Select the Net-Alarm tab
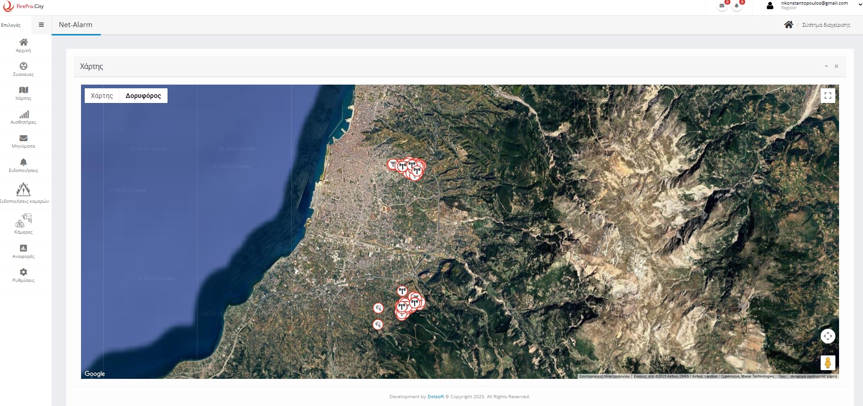 point(75,25)
